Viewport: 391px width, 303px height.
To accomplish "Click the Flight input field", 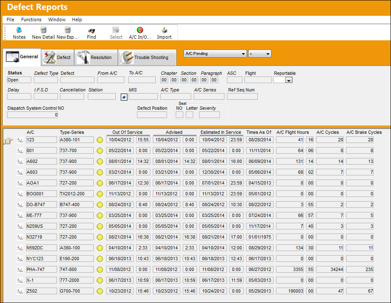I will click(258, 80).
